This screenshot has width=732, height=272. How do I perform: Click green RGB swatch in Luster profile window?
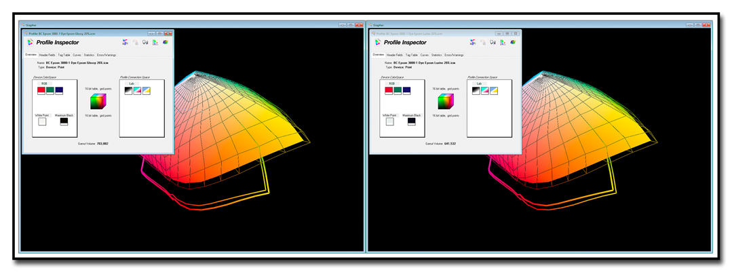[398, 91]
